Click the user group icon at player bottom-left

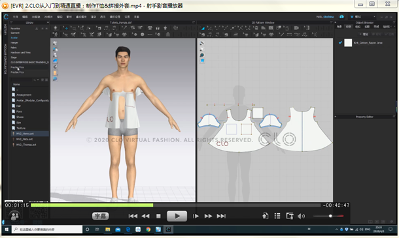tap(14, 216)
